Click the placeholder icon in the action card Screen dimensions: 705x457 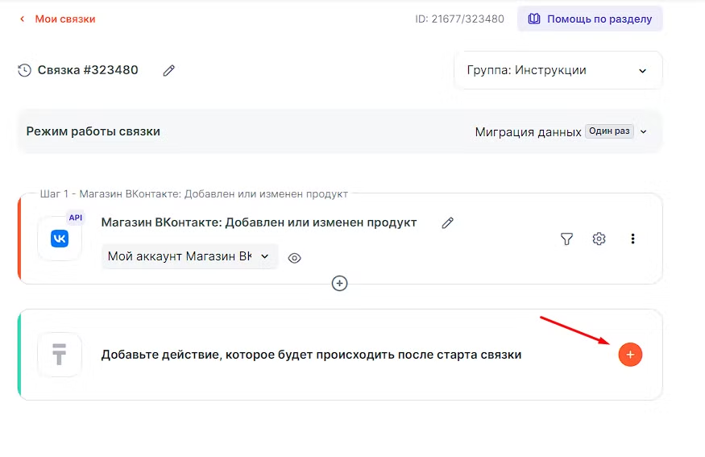pos(60,355)
